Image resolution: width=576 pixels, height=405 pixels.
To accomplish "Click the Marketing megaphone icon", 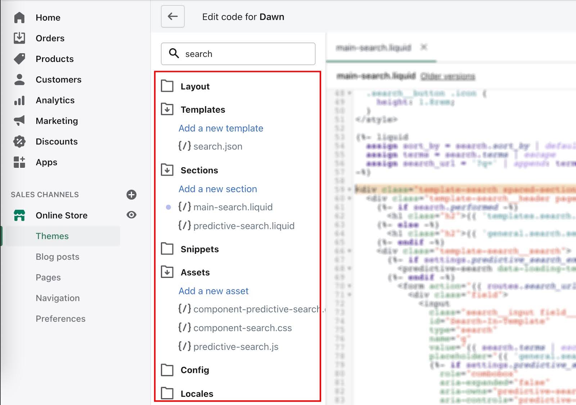I will tap(19, 121).
